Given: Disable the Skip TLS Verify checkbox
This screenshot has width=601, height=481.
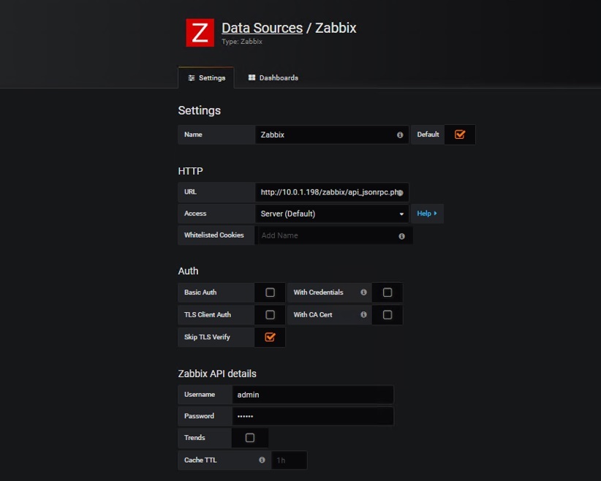Looking at the screenshot, I should tap(270, 337).
